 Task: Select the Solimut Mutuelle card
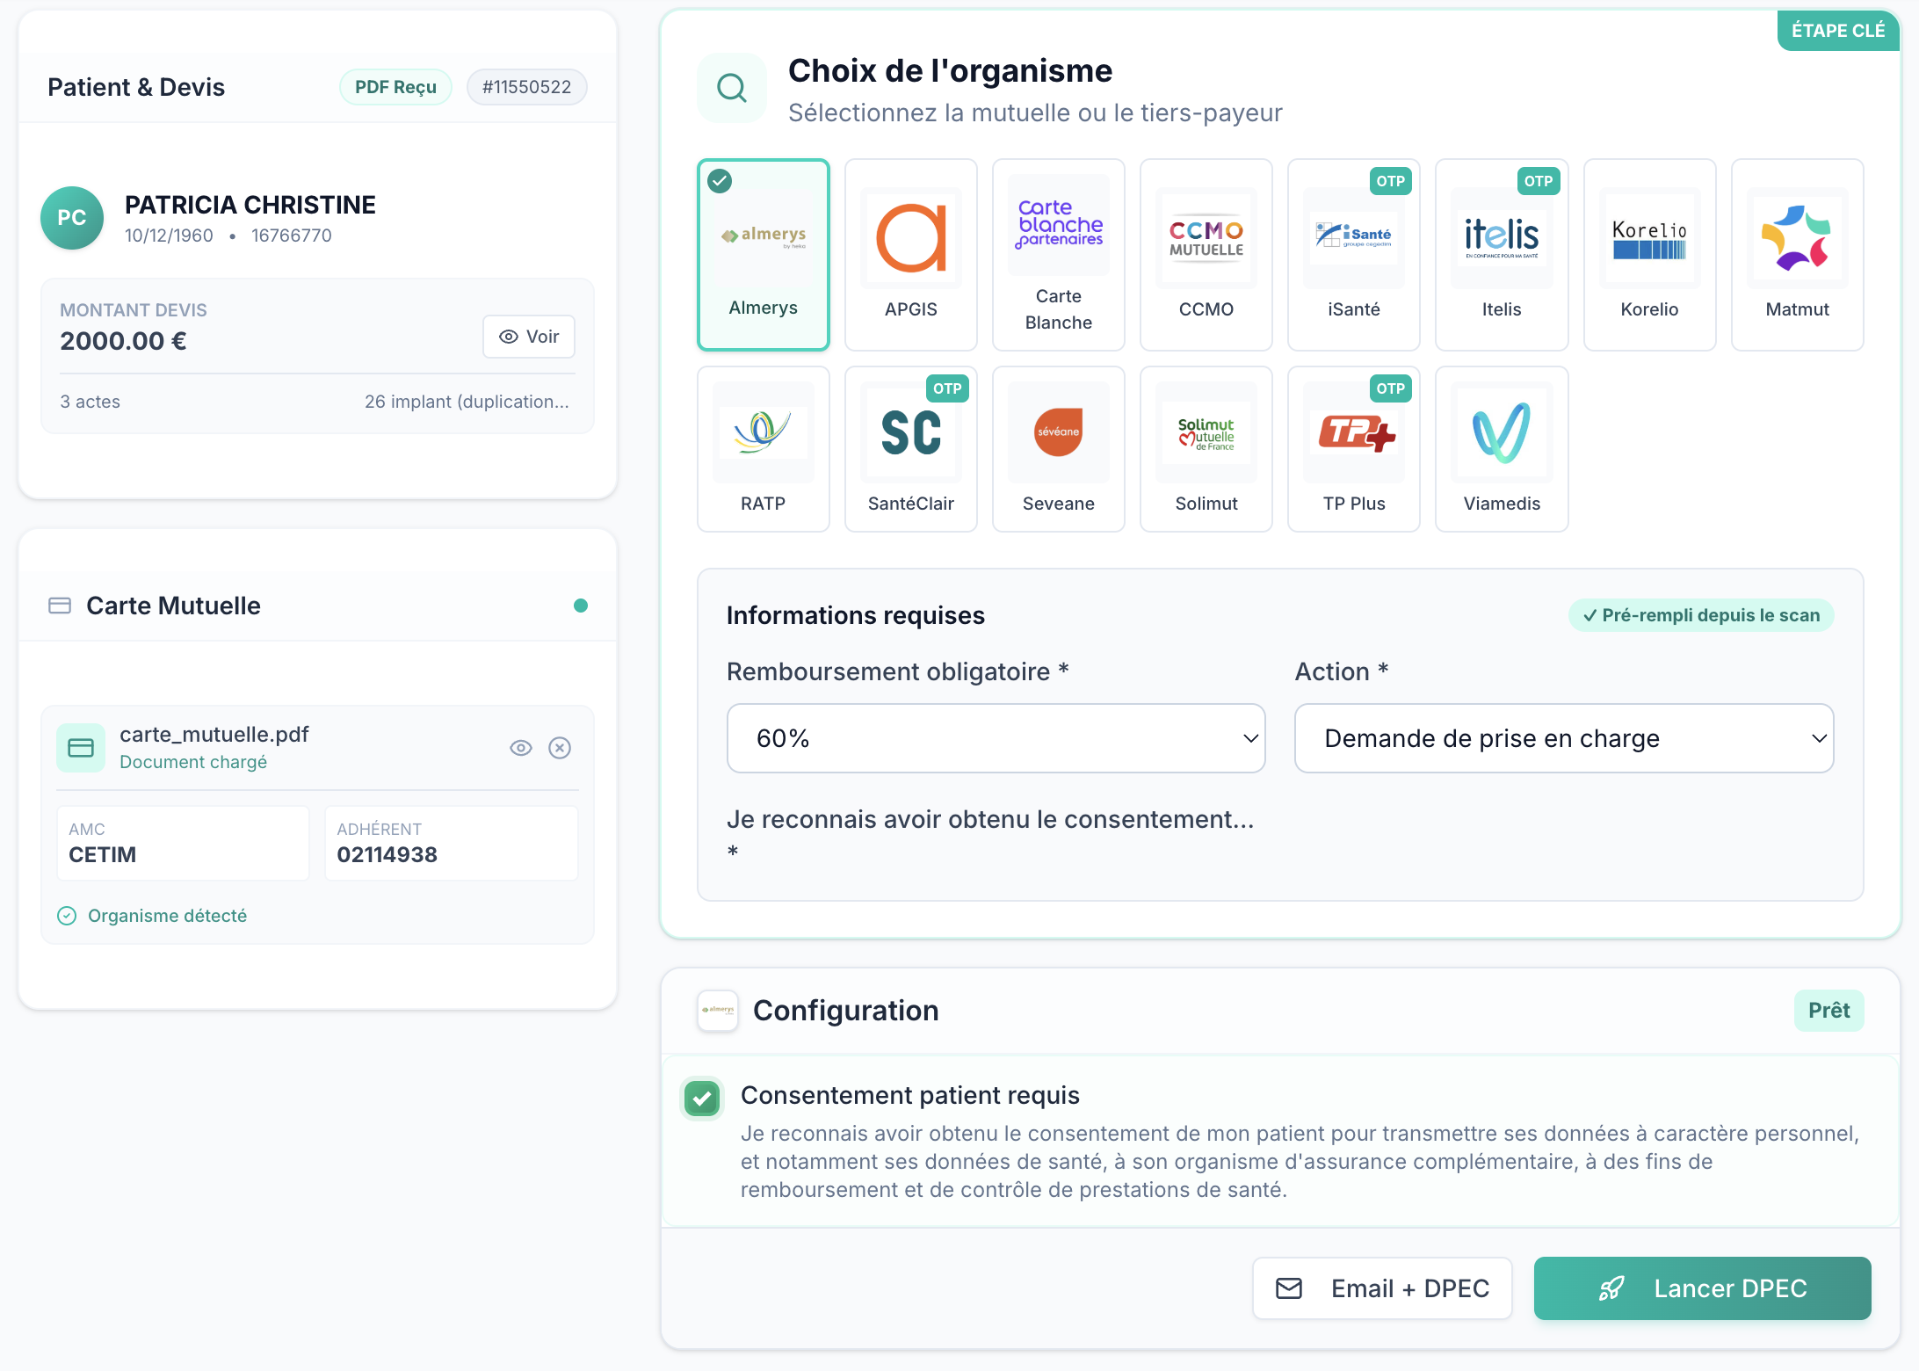click(x=1206, y=449)
